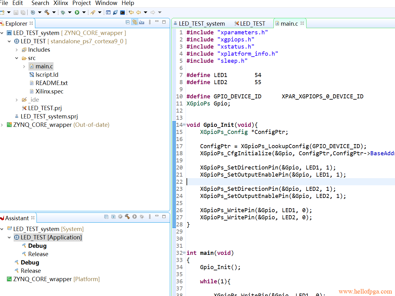This screenshot has width=395, height=296.
Task: Click the BaseAddr field text on line 18
Action: (382, 153)
